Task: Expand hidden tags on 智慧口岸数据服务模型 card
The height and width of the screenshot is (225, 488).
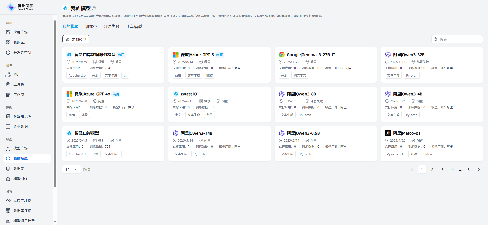Action: [x=125, y=76]
